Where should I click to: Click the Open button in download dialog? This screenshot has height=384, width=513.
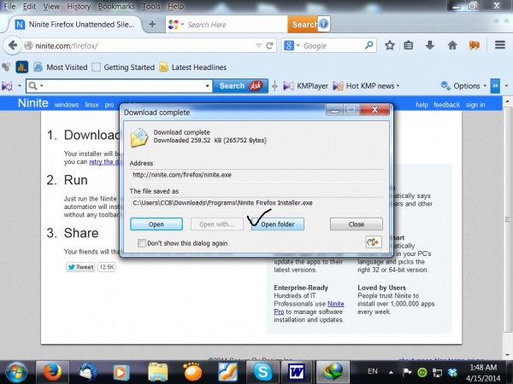[x=156, y=224]
